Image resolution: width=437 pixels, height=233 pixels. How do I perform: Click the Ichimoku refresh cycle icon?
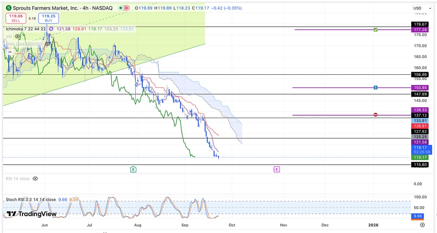[x=51, y=29]
